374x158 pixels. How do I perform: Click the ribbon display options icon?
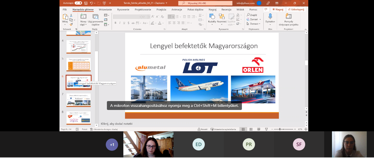click(x=277, y=3)
